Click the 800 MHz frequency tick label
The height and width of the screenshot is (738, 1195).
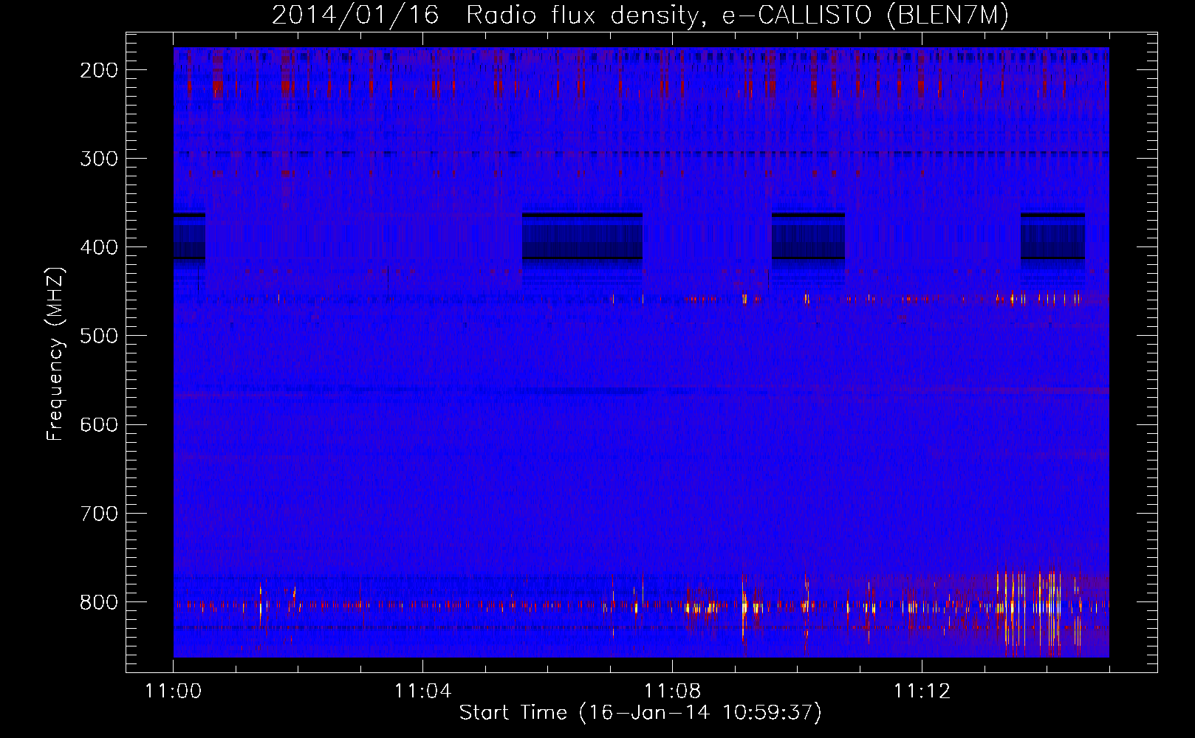99,602
